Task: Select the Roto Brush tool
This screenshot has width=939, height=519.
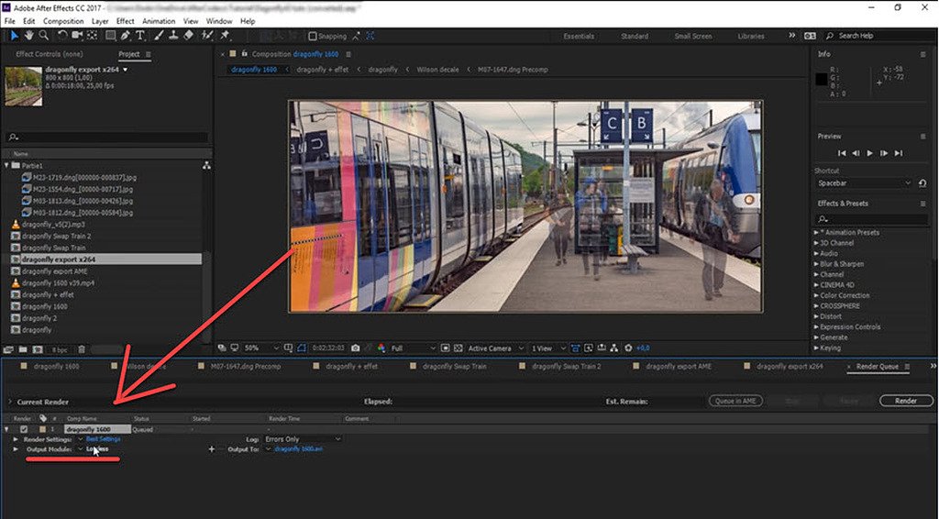Action: [207, 36]
